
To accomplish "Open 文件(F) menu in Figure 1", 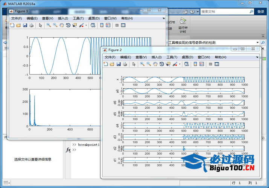I will 17,18.
